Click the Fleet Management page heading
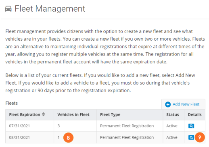The width and height of the screenshot is (209, 147). [50, 9]
